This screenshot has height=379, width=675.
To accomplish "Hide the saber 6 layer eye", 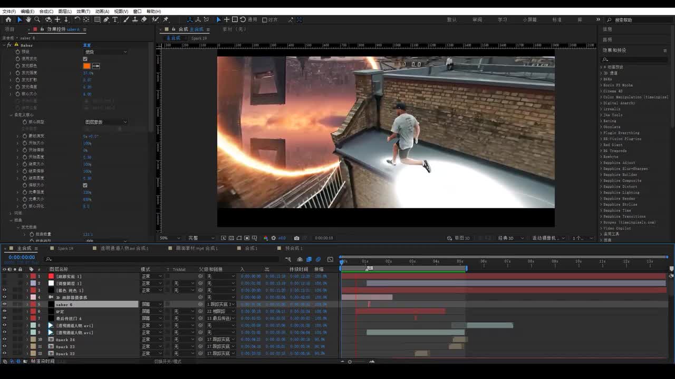I will point(4,304).
